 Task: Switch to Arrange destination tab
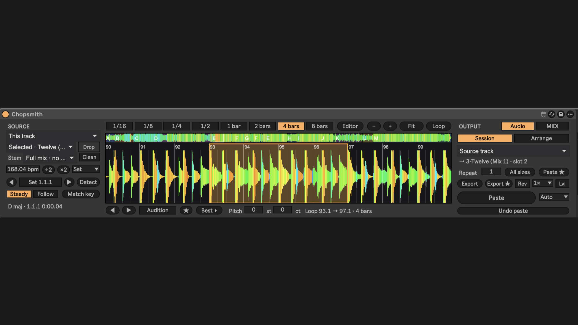point(541,138)
